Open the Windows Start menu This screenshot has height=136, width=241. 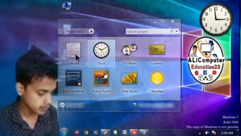point(64,132)
